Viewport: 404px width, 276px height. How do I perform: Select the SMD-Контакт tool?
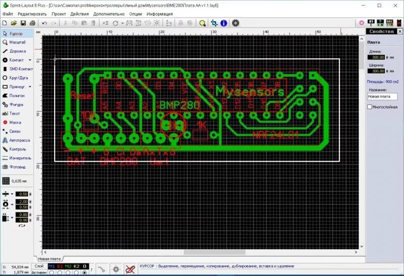17,69
